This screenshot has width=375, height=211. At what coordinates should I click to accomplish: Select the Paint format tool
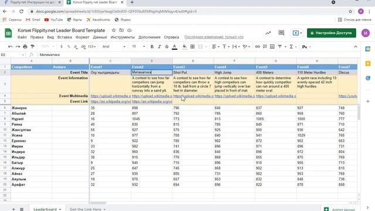pyautogui.click(x=33, y=47)
